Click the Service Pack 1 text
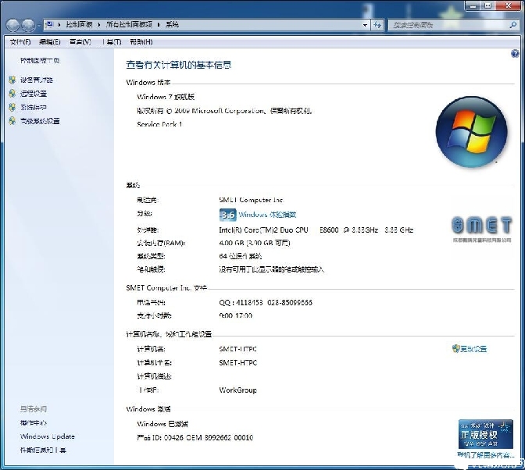Viewport: 525px width, 470px height. coord(159,124)
